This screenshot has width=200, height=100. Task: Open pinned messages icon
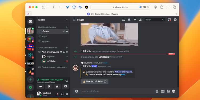135,20
